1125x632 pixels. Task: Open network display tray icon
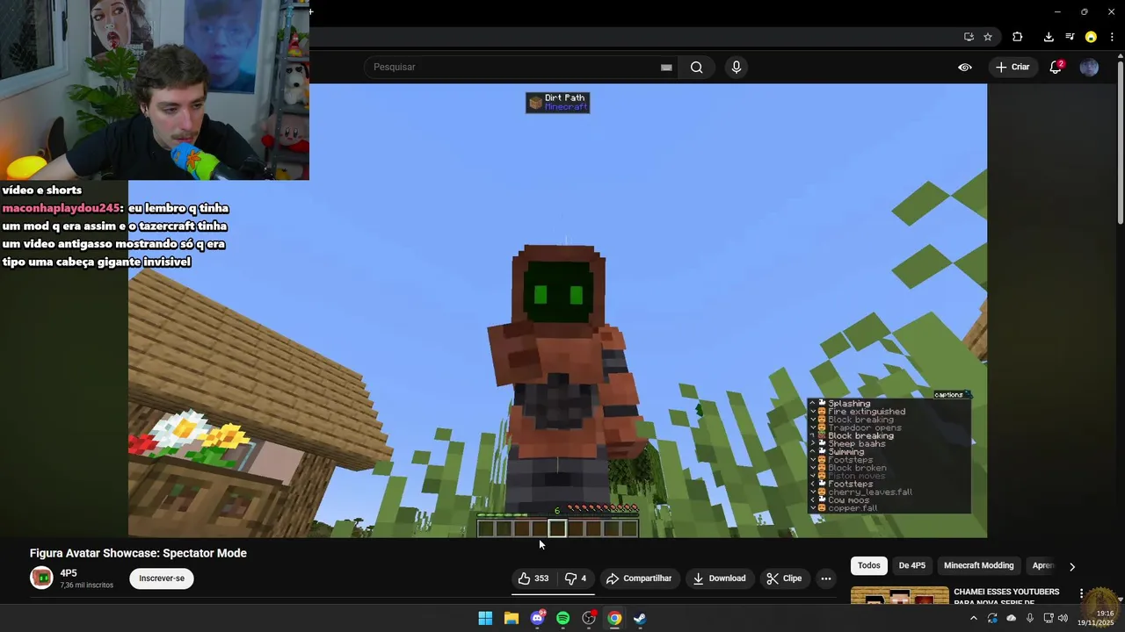coord(1048,619)
